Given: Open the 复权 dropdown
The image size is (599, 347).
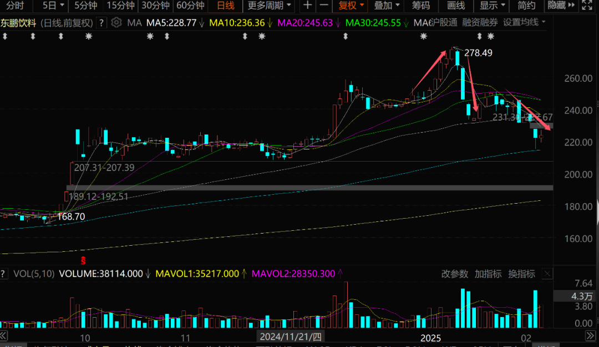Looking at the screenshot, I should [x=351, y=6].
